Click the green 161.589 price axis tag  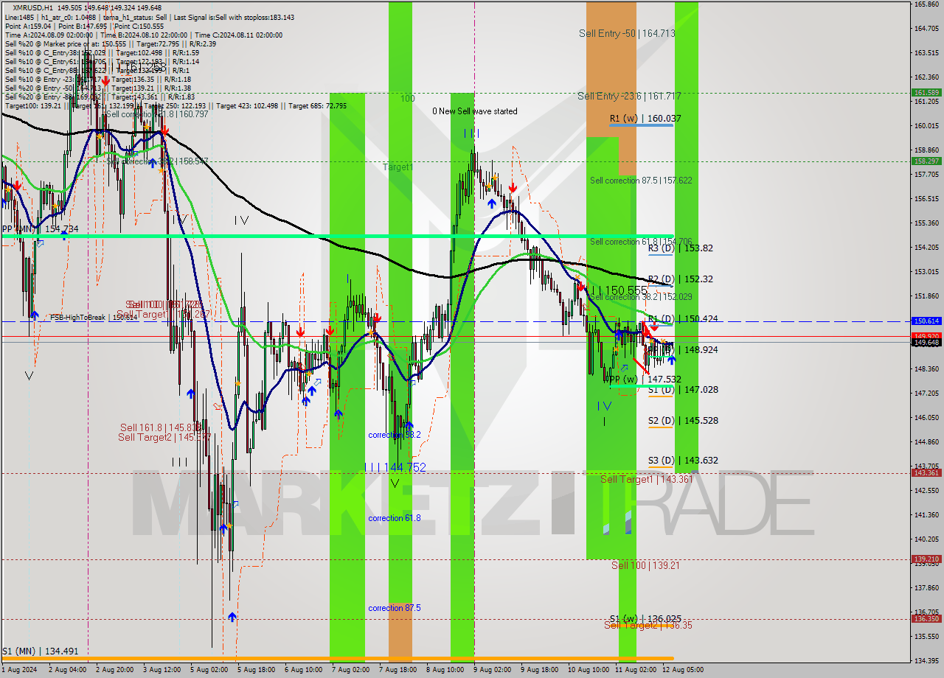click(x=926, y=93)
